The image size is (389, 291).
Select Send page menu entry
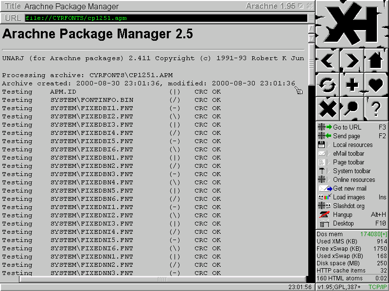coord(352,136)
